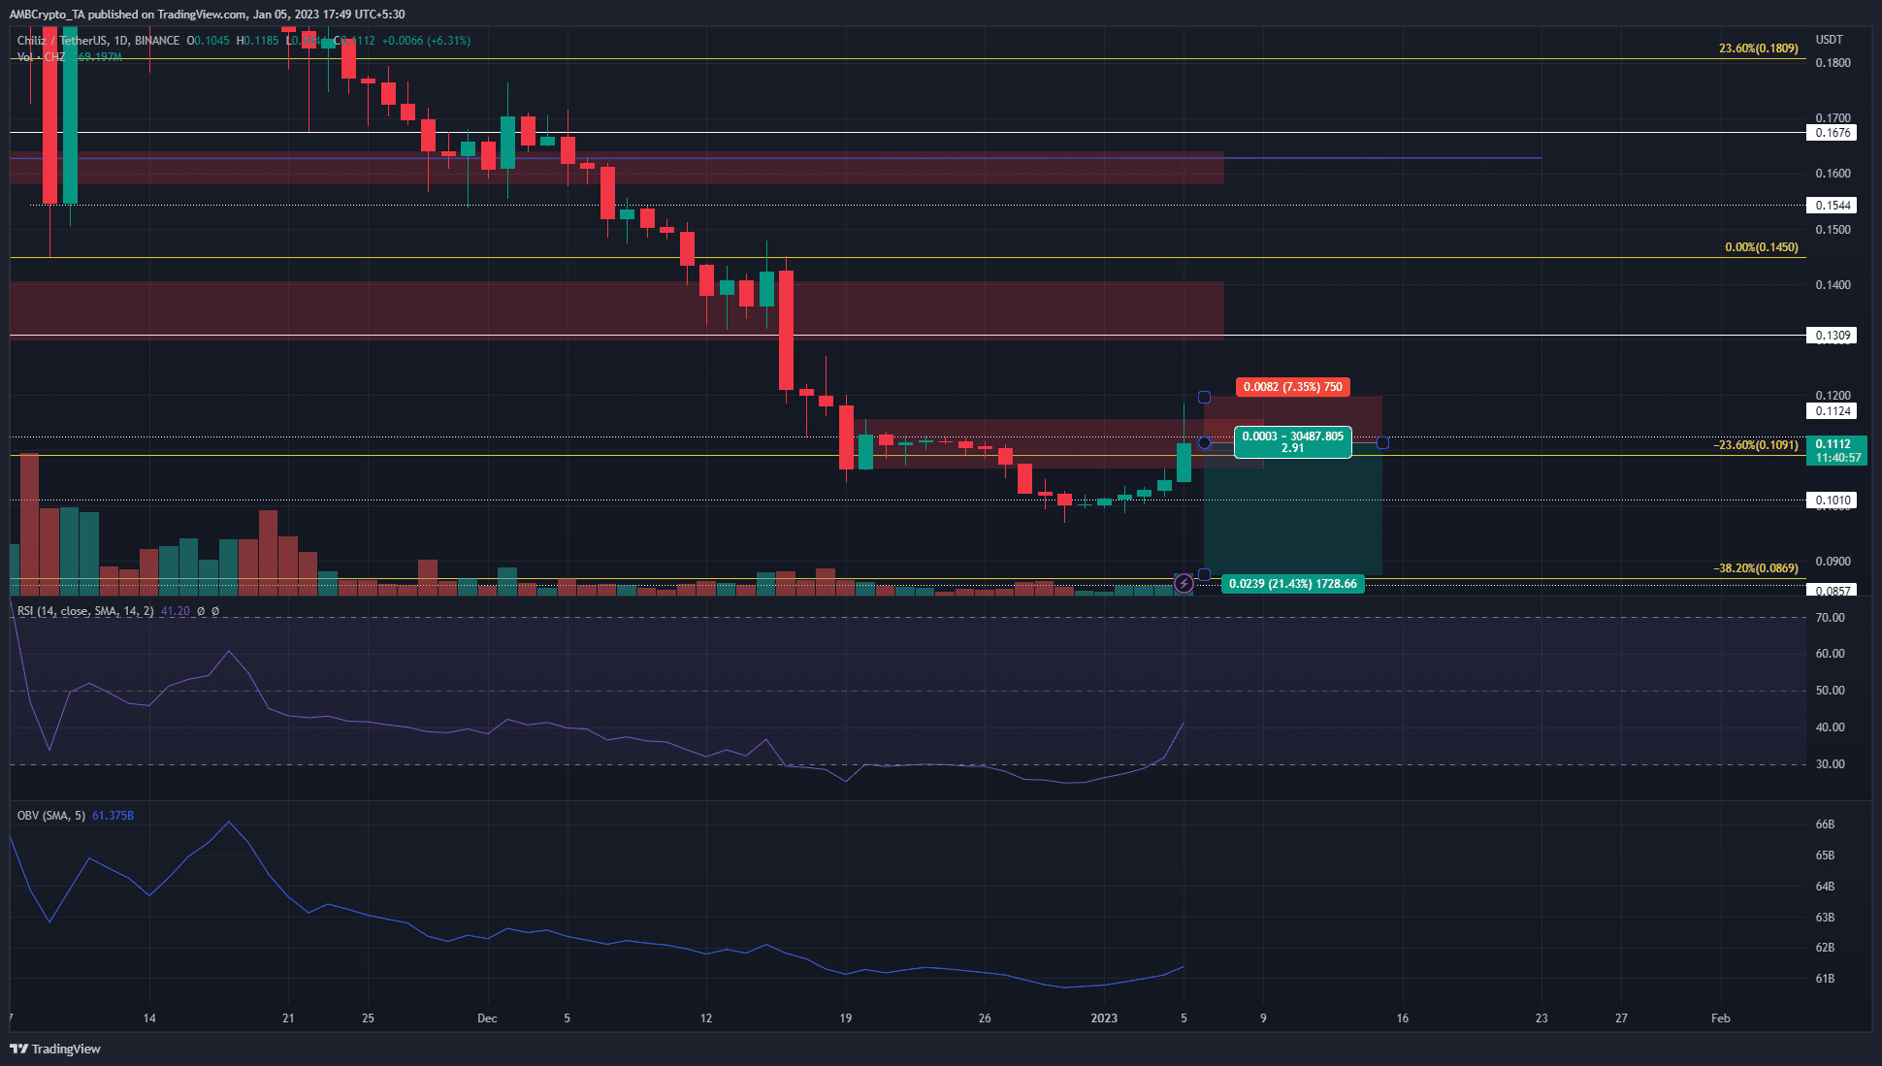Click the 'Feb' label on the time axis
1882x1066 pixels.
coord(1720,1018)
